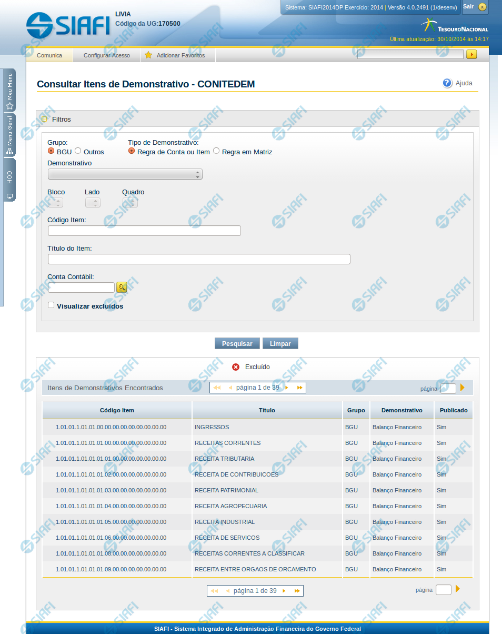Screen dimensions: 502x634
Task: Select the Outros group radio button
Action: (78, 151)
